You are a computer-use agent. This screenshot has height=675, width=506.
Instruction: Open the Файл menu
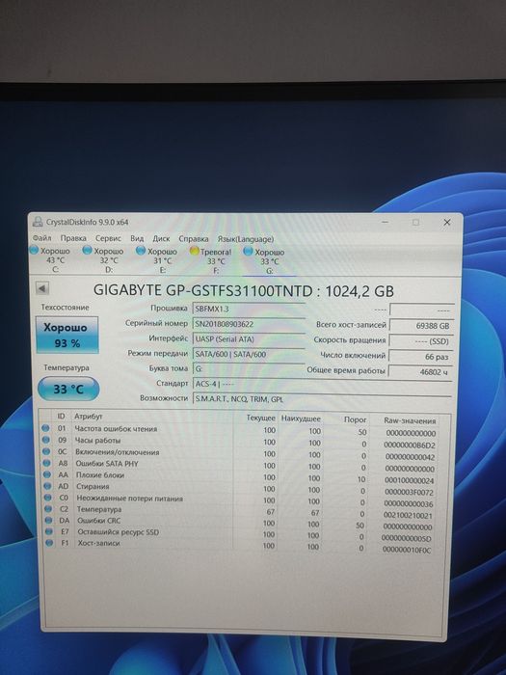[41, 238]
